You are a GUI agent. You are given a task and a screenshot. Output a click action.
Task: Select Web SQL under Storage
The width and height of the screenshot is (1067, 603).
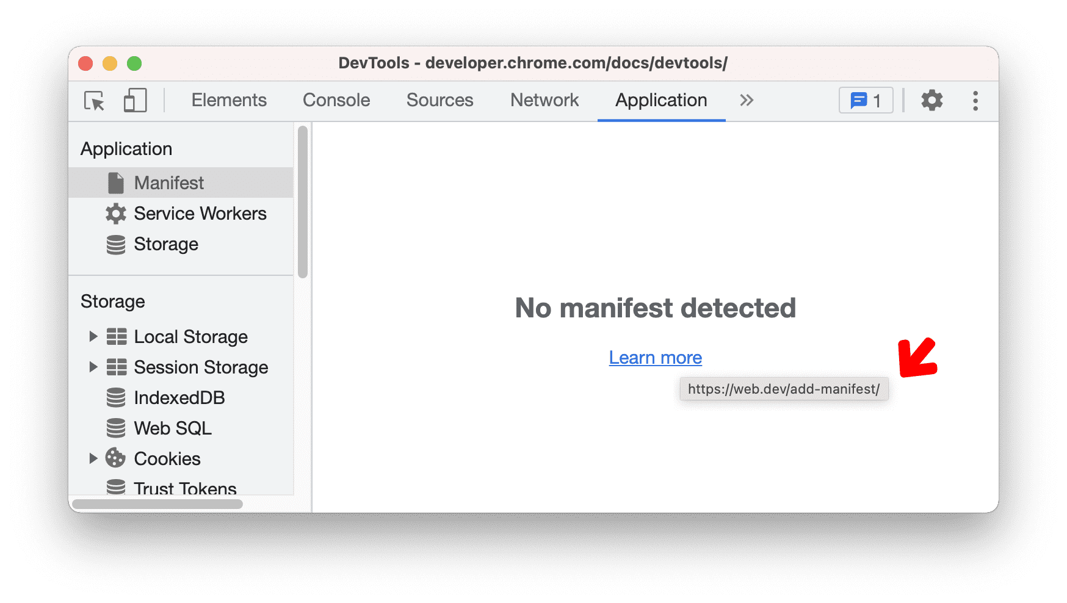[x=172, y=428]
